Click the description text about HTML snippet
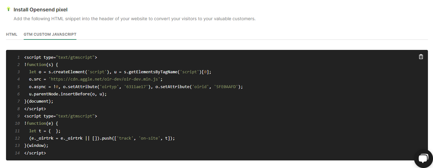433x168 pixels. point(135,19)
